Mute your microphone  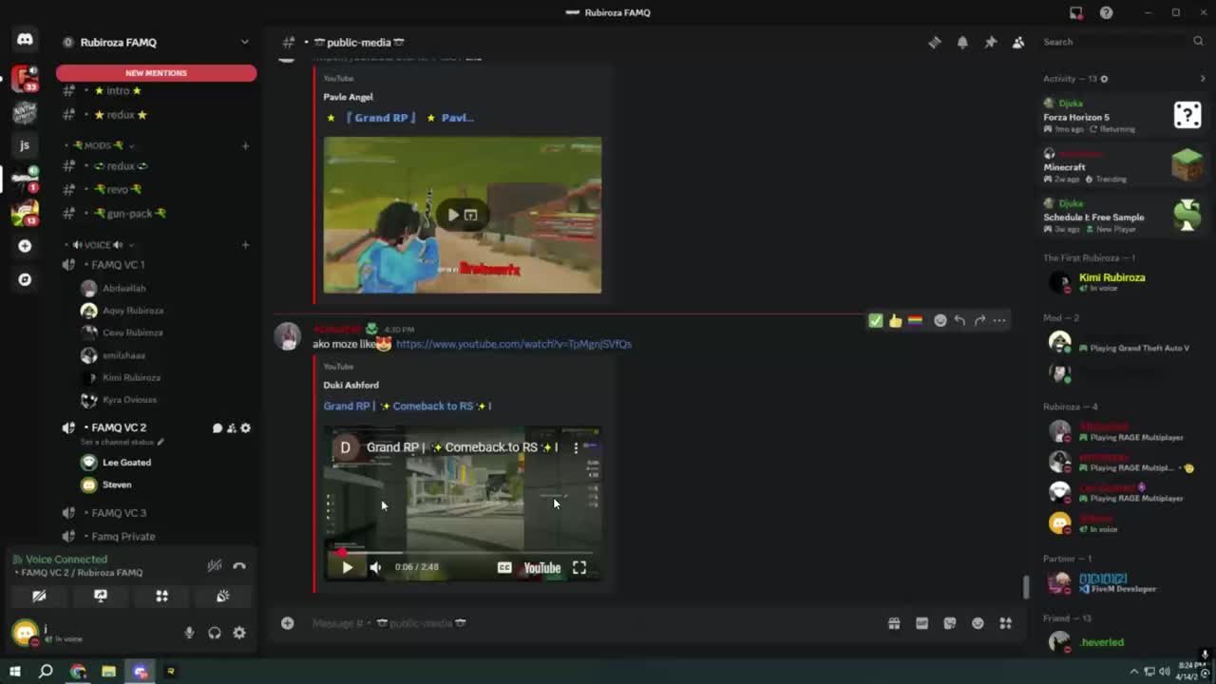pos(189,633)
